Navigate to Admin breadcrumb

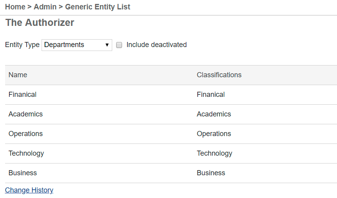45,7
